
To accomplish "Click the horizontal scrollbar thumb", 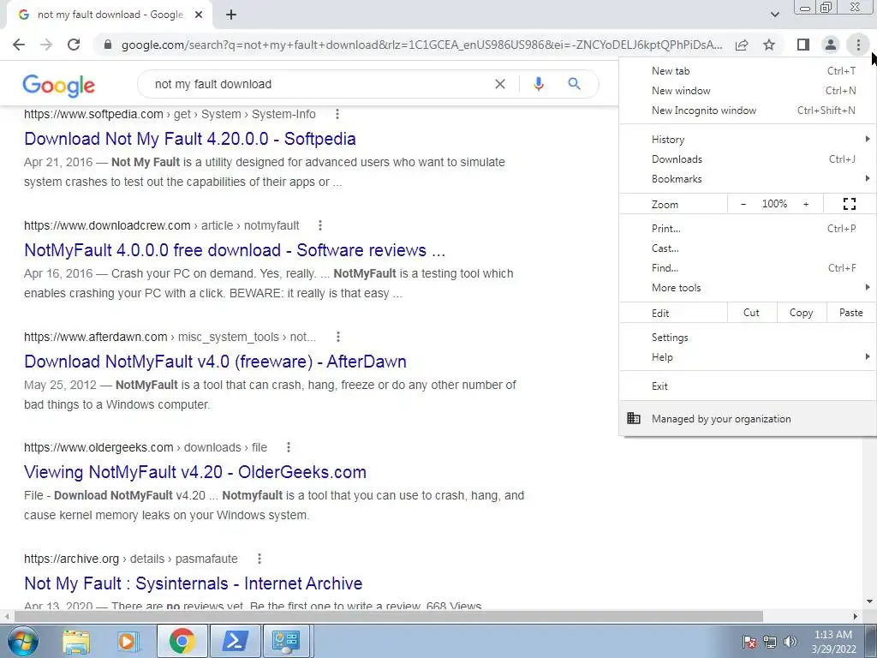I will 389,616.
